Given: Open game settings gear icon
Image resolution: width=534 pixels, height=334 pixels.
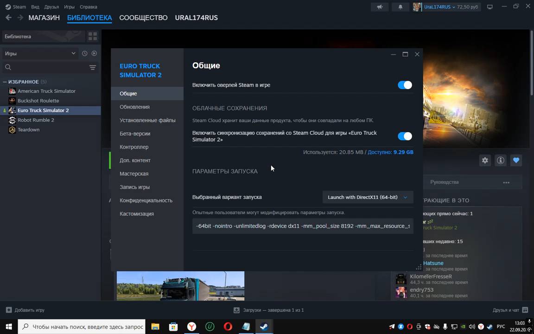Looking at the screenshot, I should coord(485,160).
